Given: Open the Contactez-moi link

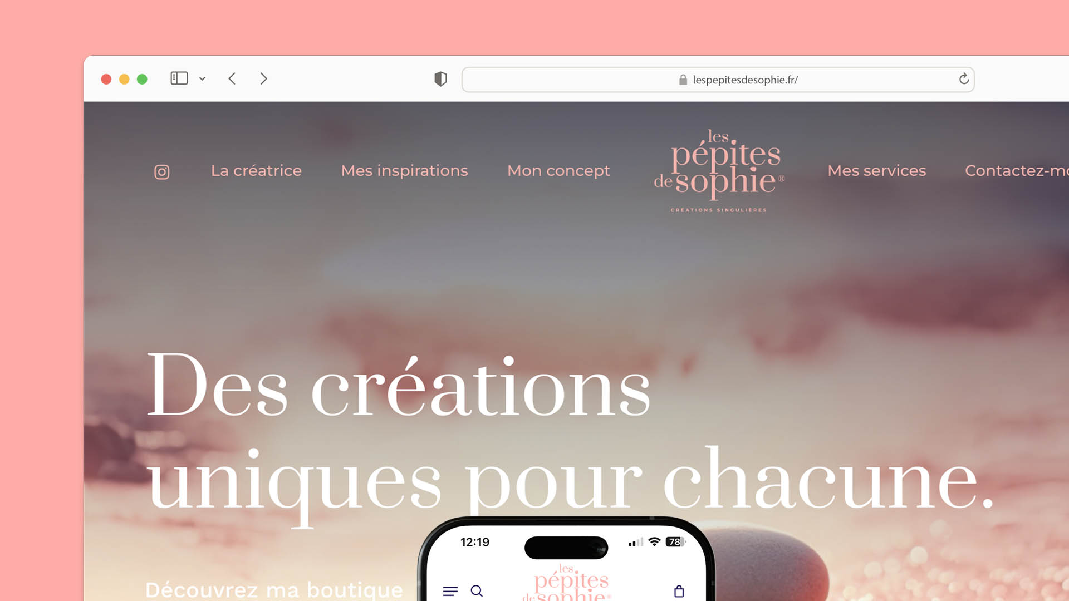Looking at the screenshot, I should 1017,170.
